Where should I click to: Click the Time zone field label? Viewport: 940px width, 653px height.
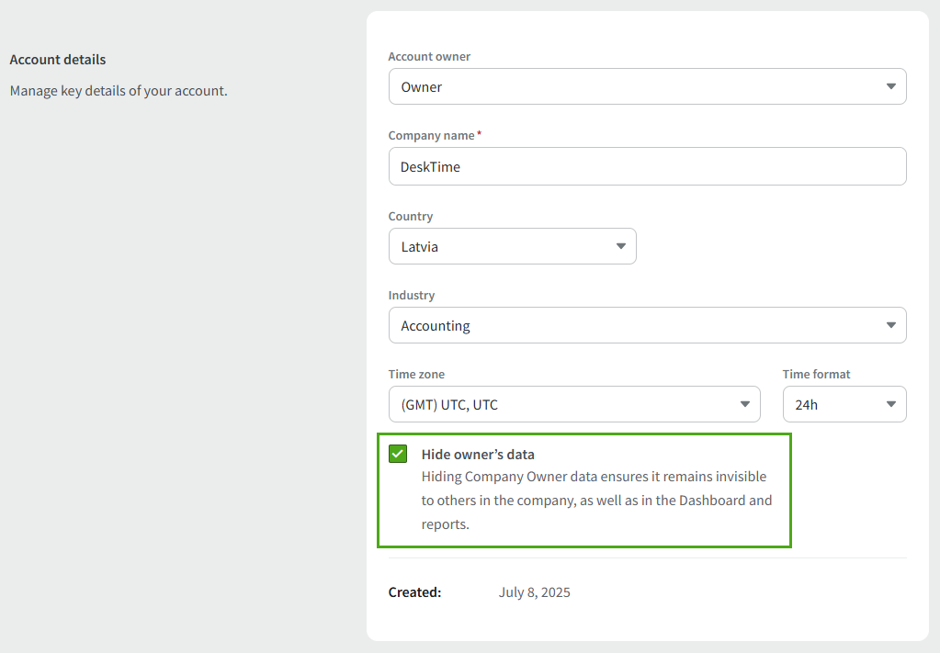click(x=416, y=375)
